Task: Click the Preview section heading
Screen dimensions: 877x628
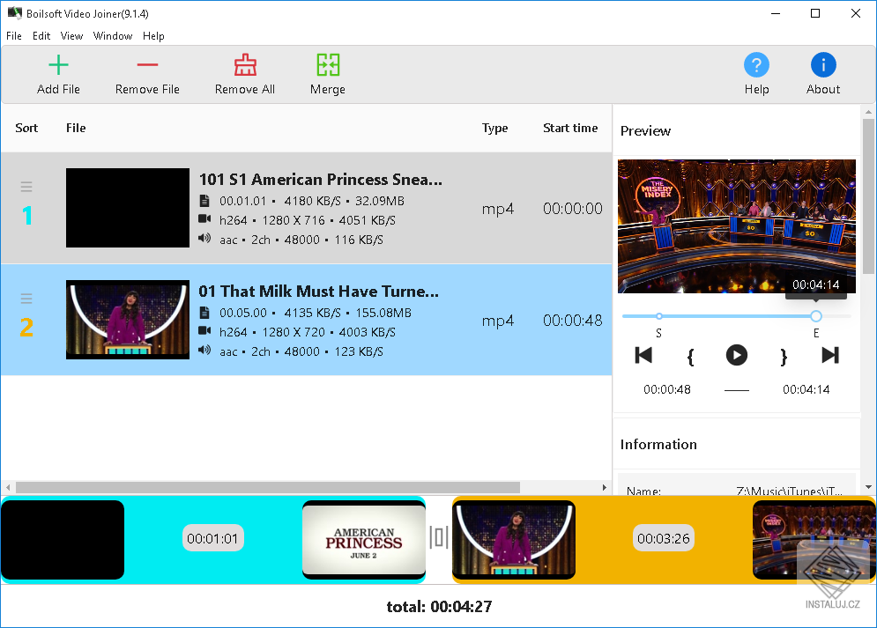Action: pos(645,130)
